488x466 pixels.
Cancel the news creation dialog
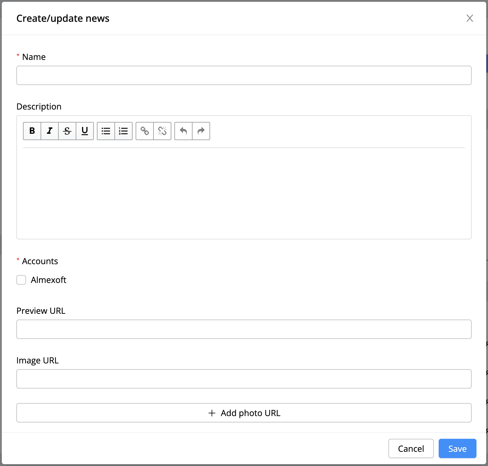pos(411,448)
